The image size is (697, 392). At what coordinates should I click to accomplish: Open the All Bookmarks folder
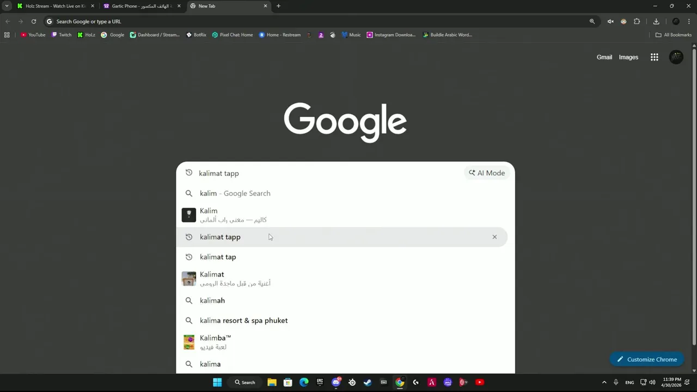click(674, 35)
